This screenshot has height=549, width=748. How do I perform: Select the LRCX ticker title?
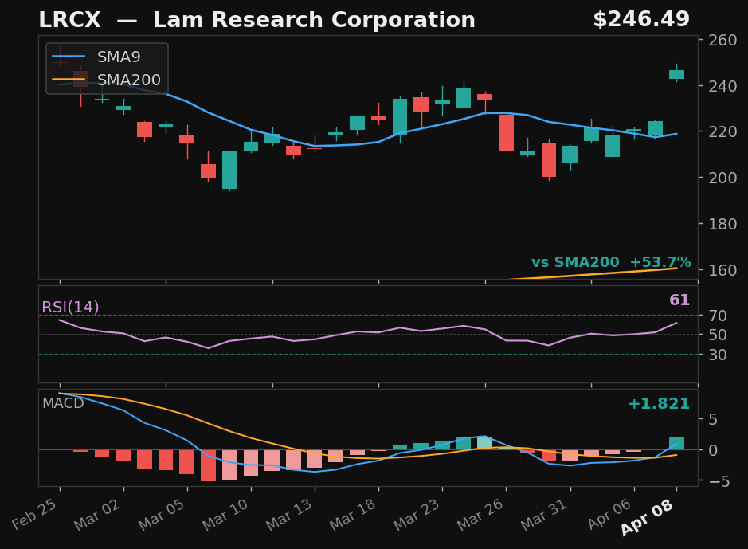click(71, 19)
